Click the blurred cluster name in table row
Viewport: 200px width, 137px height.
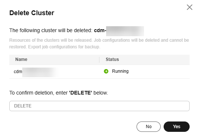click(x=40, y=72)
